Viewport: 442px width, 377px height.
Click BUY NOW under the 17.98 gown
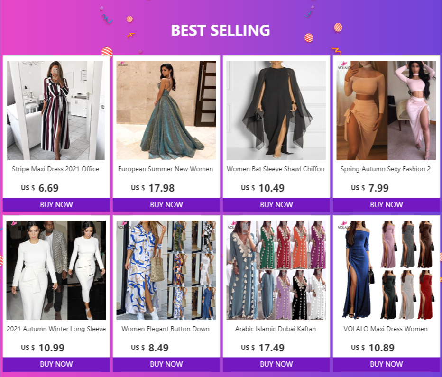click(x=166, y=204)
